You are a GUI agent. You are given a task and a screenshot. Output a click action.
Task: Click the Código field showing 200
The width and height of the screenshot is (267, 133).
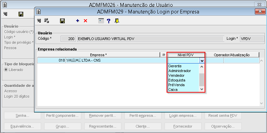[x=68, y=39]
